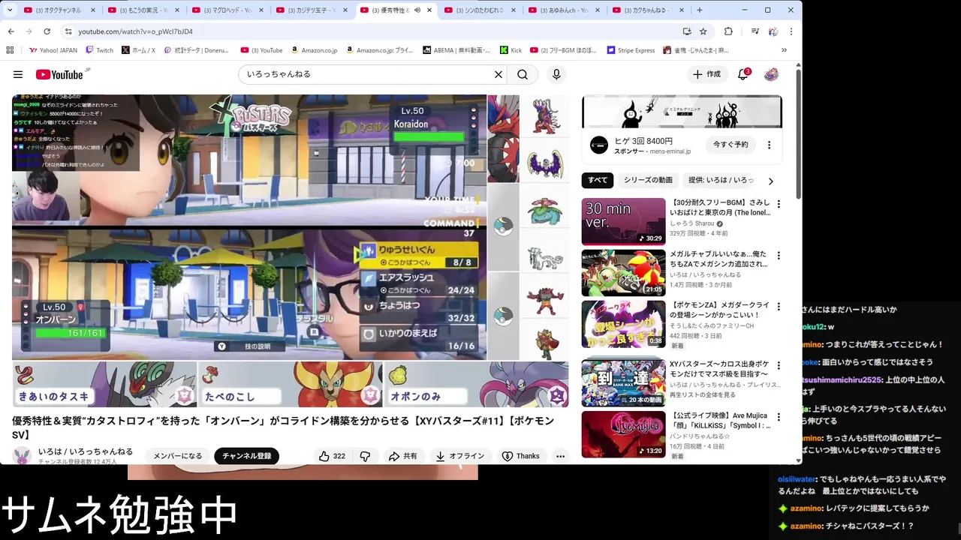Open the XYバスターズ playlist thumbnail

[623, 382]
